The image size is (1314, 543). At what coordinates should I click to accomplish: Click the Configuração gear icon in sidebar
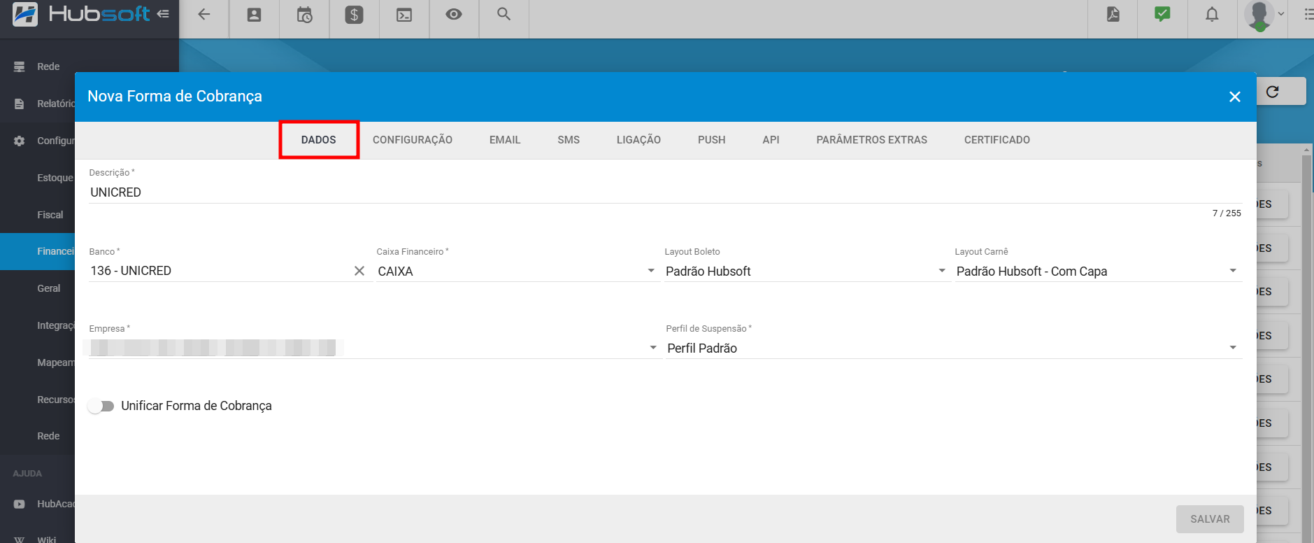[20, 141]
